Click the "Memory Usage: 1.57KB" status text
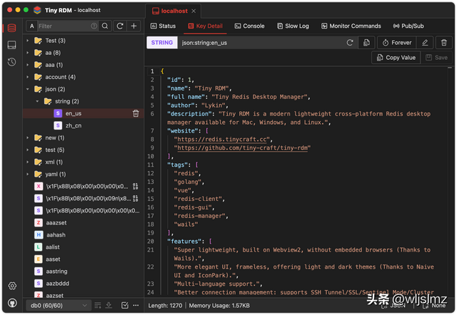This screenshot has height=315, width=457. (219, 306)
